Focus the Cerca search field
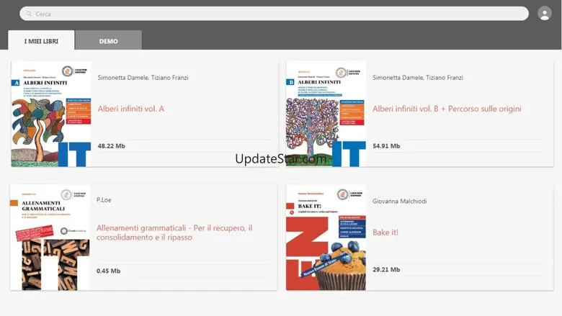Viewport: 562px width, 316px height. tap(275, 14)
